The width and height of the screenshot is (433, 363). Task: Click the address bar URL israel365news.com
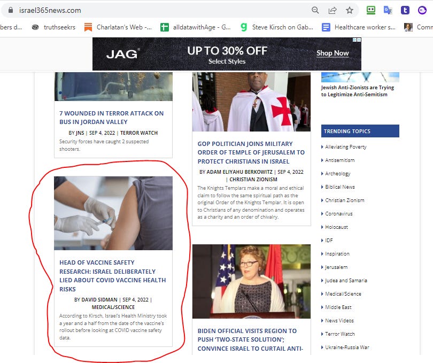pyautogui.click(x=50, y=11)
